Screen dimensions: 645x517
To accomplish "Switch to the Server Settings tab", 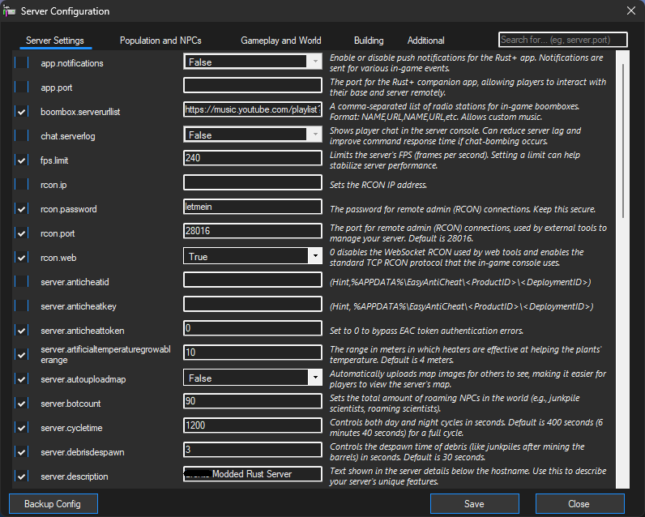I will click(55, 41).
